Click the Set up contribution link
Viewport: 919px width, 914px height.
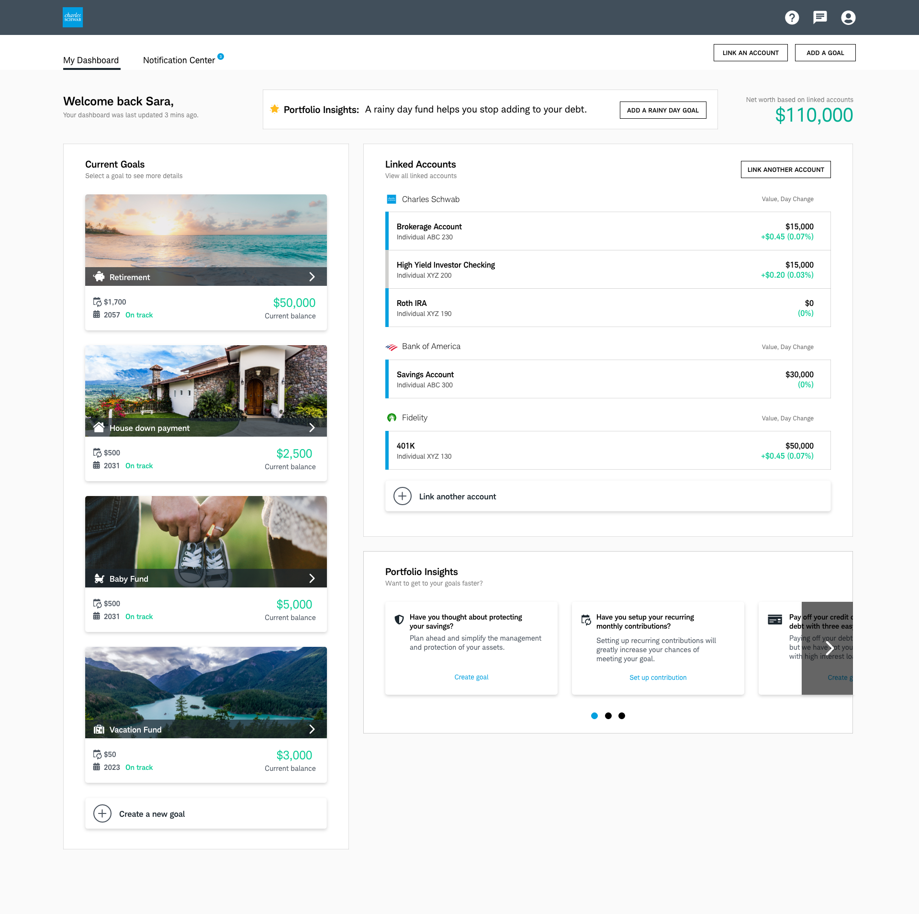tap(658, 677)
